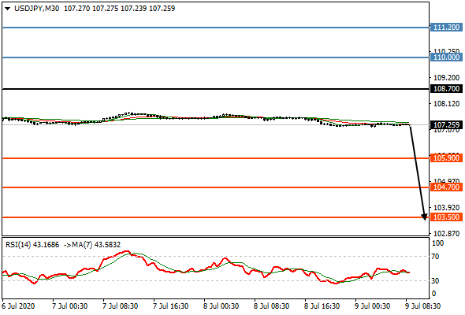Image resolution: width=465 pixels, height=315 pixels.
Task: Select the 8 Jul 00:30 time marker
Action: 221,306
